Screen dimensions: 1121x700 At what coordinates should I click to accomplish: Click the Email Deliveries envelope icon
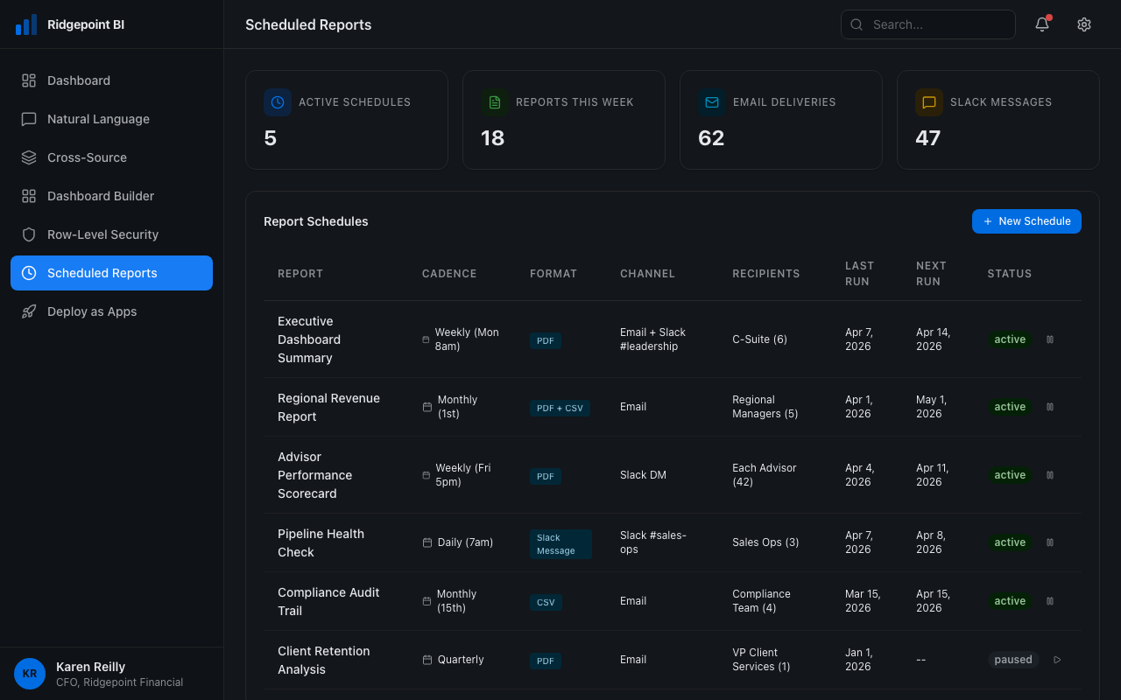[712, 102]
